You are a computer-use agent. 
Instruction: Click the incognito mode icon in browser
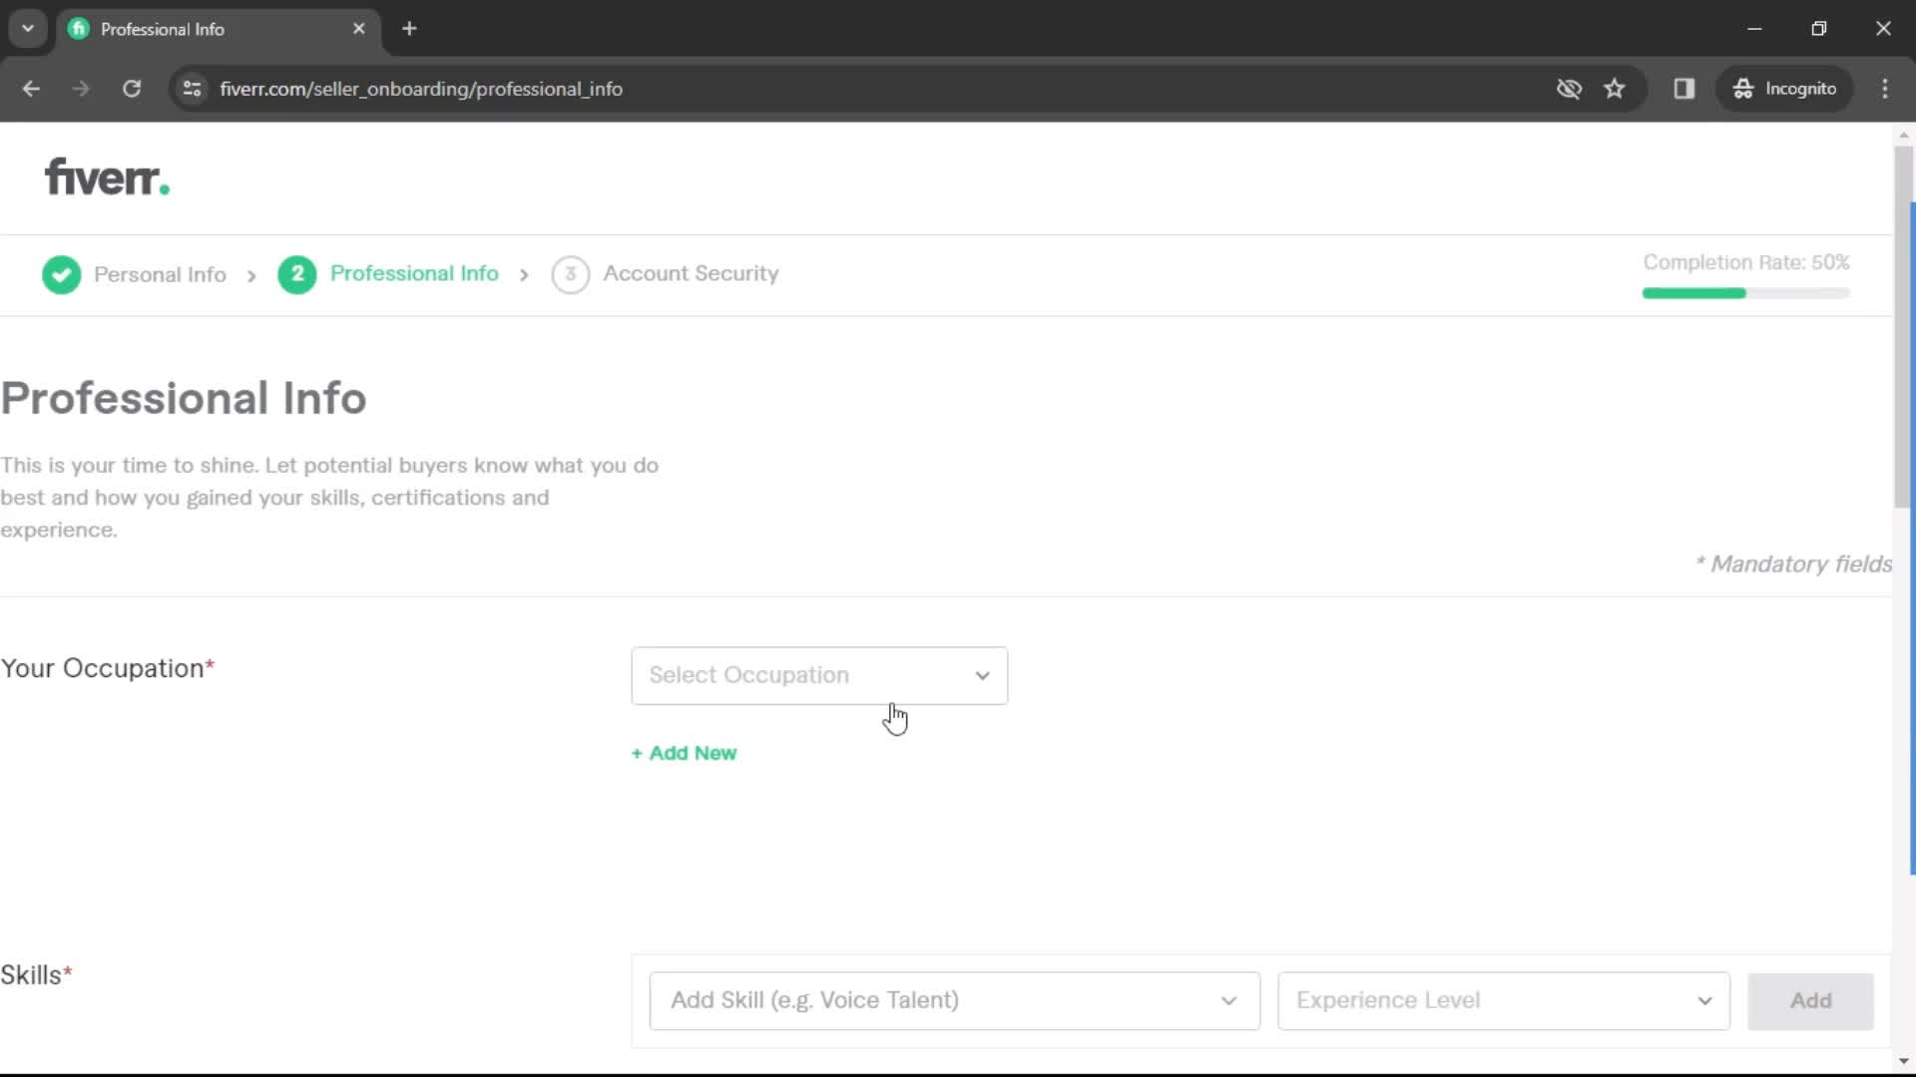[x=1741, y=88]
